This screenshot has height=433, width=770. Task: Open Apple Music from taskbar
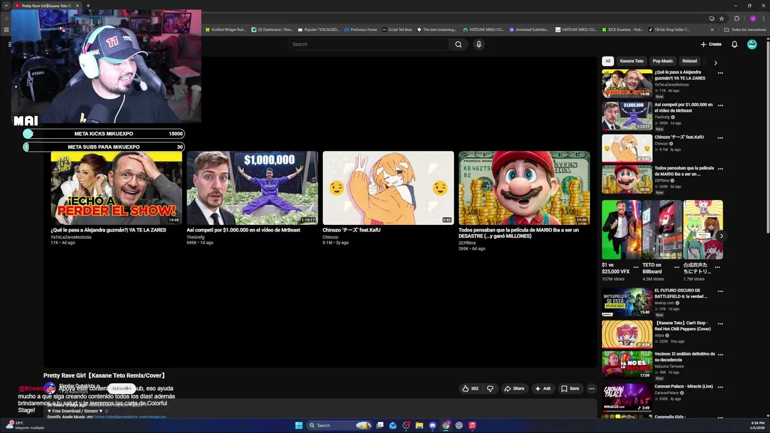[472, 425]
